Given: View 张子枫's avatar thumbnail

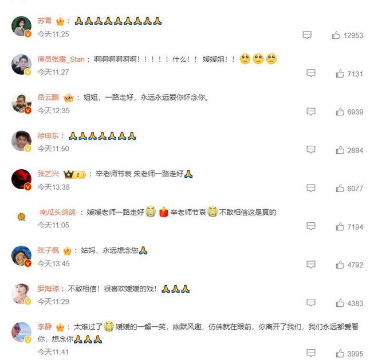Looking at the screenshot, I should pos(21,256).
